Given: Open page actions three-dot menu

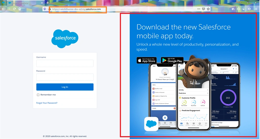Looking at the screenshot, I should [x=199, y=9].
